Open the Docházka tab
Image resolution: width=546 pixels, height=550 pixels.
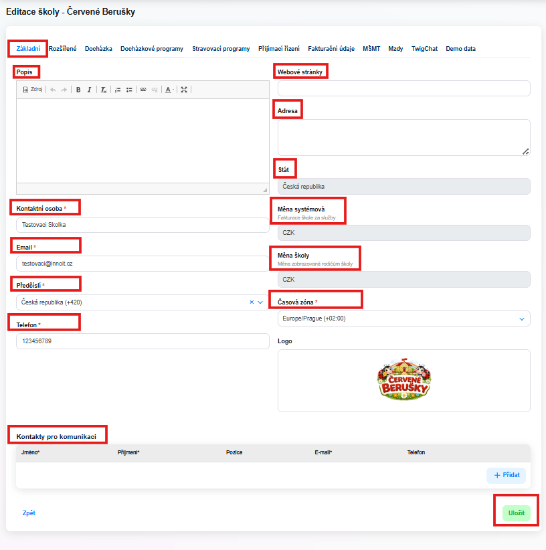pos(98,49)
